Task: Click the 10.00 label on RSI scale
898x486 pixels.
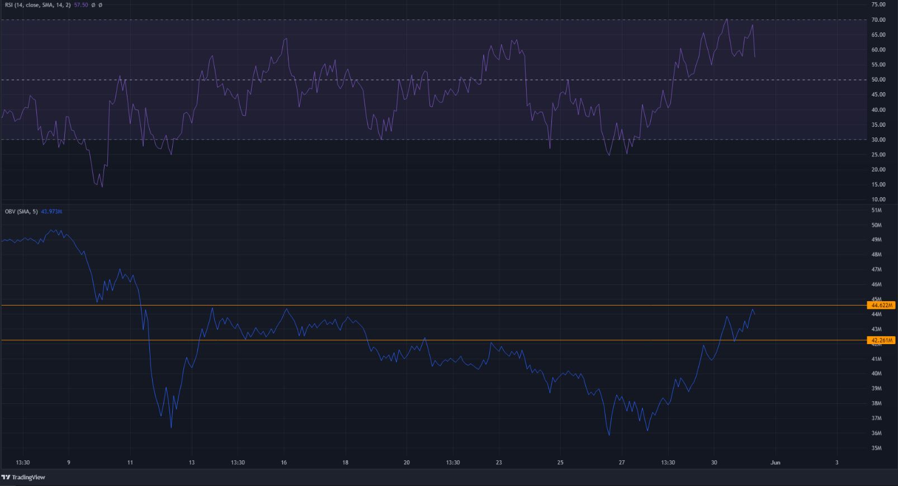Action: (x=878, y=199)
